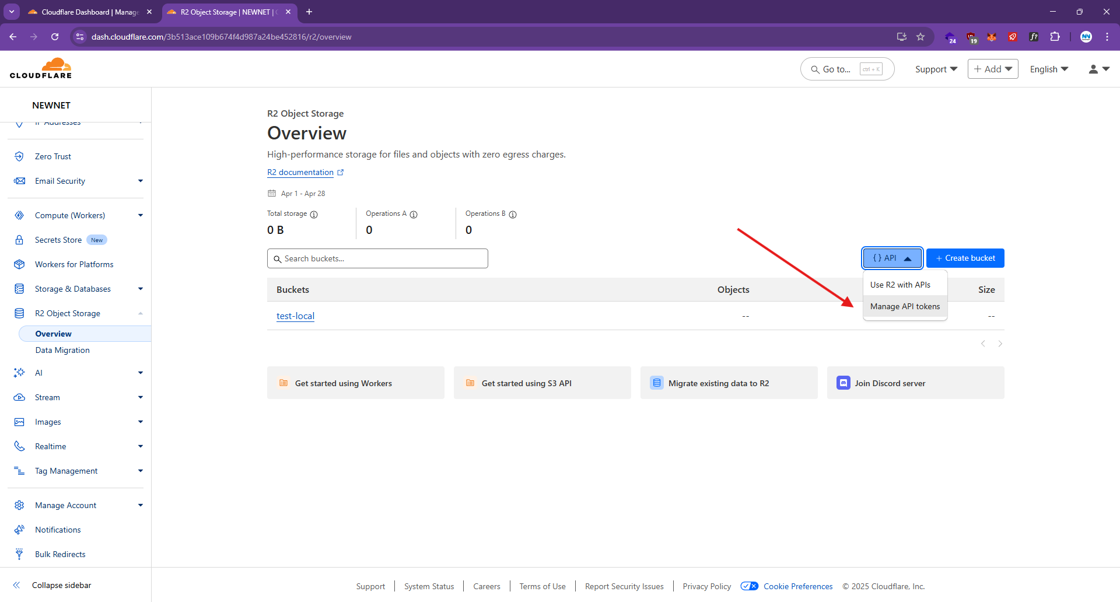
Task: Open a new browser tab
Action: point(309,12)
